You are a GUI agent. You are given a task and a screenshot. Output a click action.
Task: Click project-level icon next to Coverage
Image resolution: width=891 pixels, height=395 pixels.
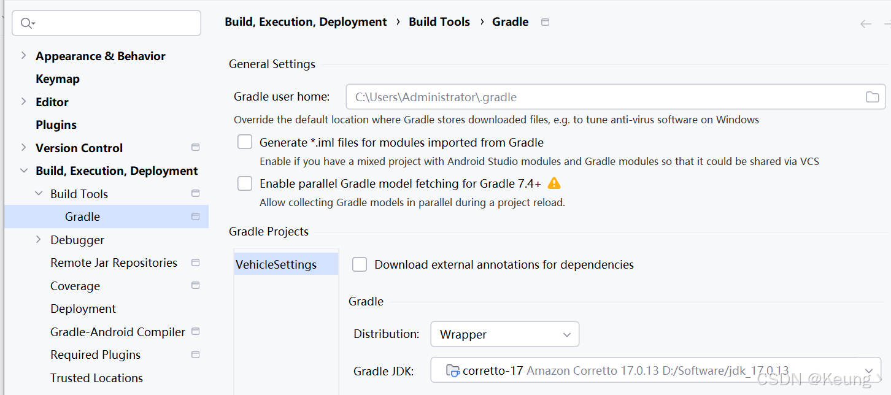[x=196, y=286]
